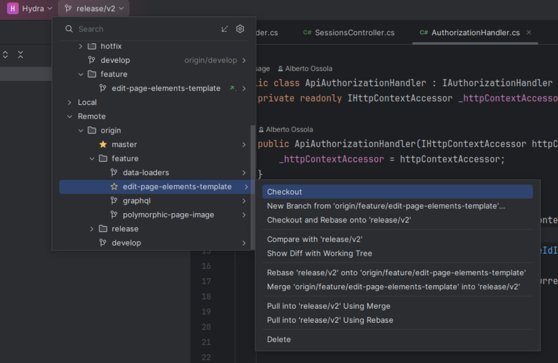Toggle favorite star on origin edit-page-elements-template
Viewport: 558px width, 363px height.
[x=114, y=187]
